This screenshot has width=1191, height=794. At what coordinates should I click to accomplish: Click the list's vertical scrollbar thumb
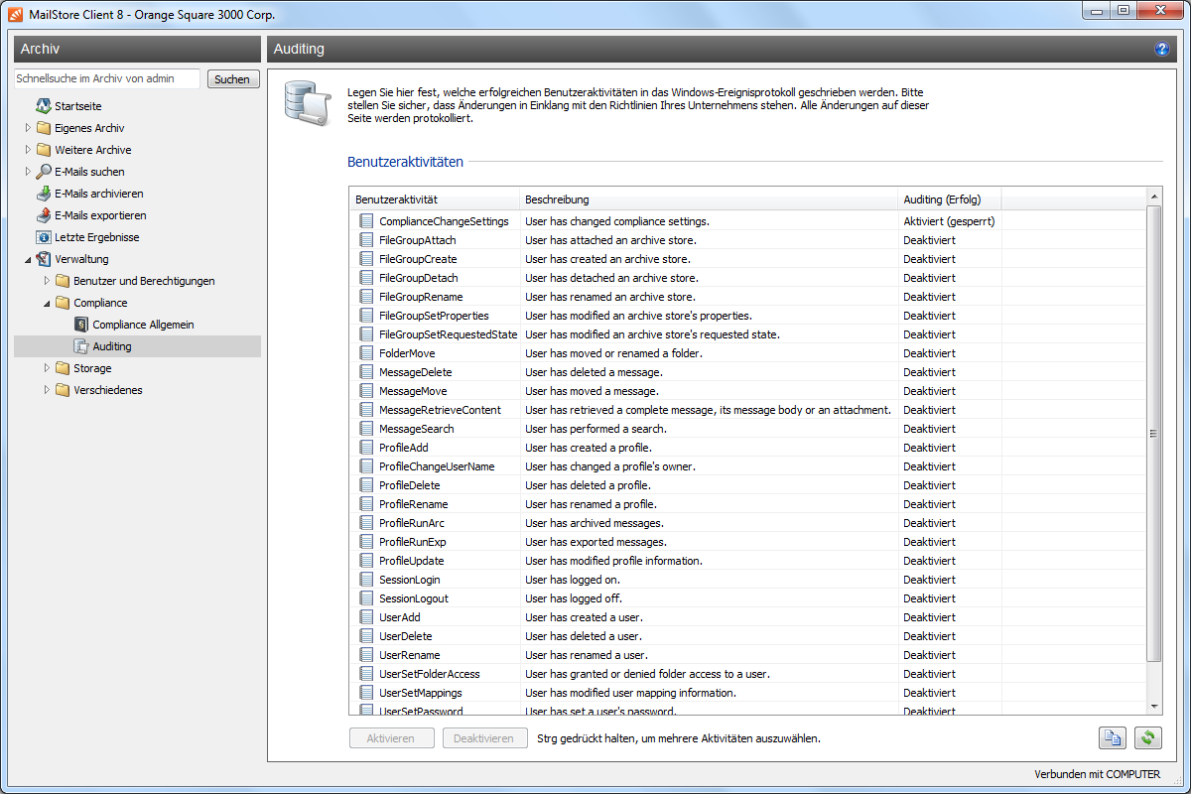[x=1153, y=434]
